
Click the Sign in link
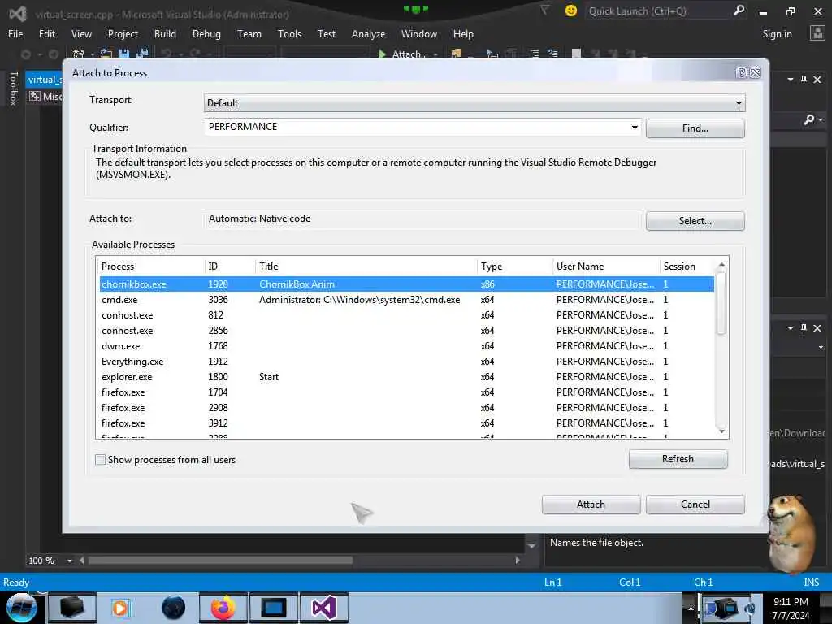777,34
